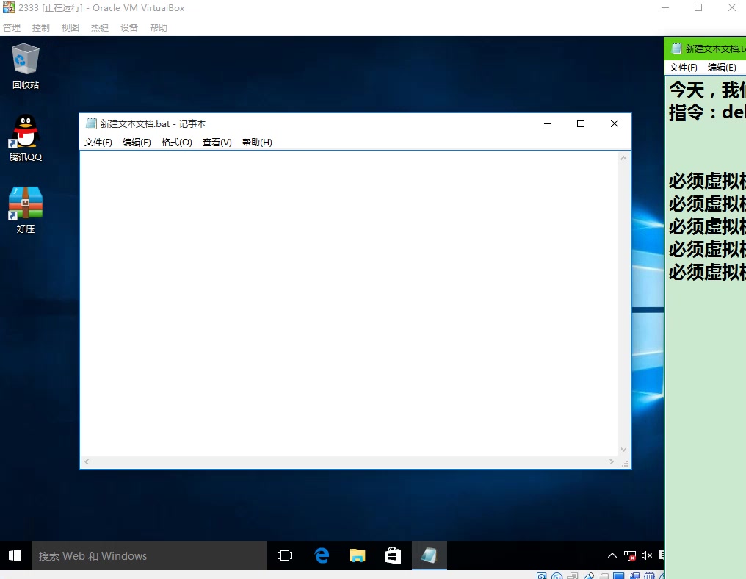Click the VirtualBox optical drive status icon

click(x=557, y=575)
